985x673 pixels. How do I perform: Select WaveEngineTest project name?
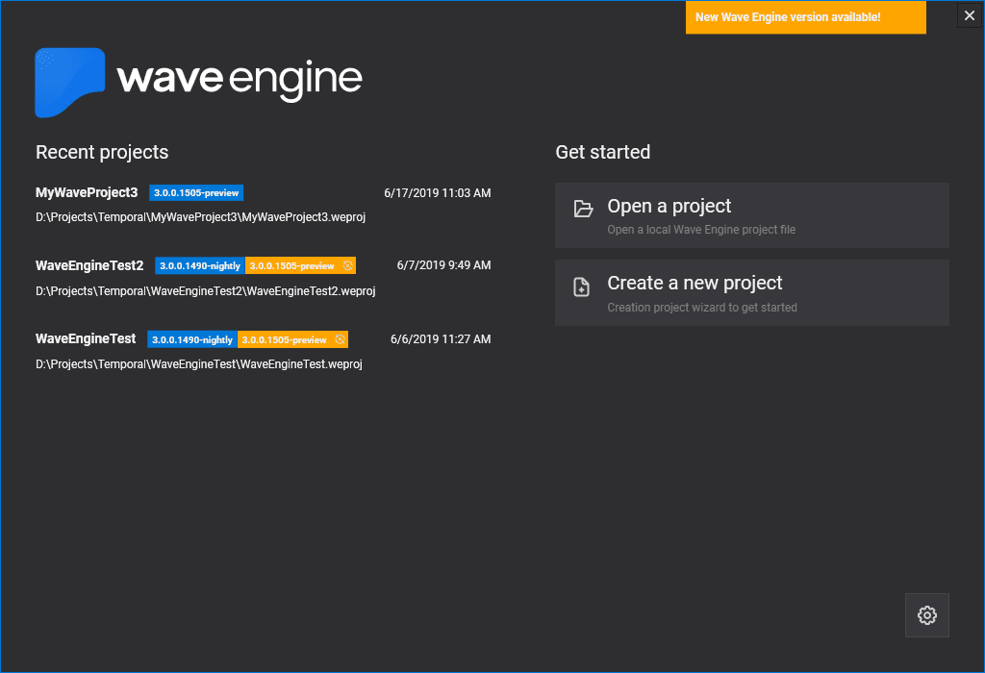click(x=86, y=339)
